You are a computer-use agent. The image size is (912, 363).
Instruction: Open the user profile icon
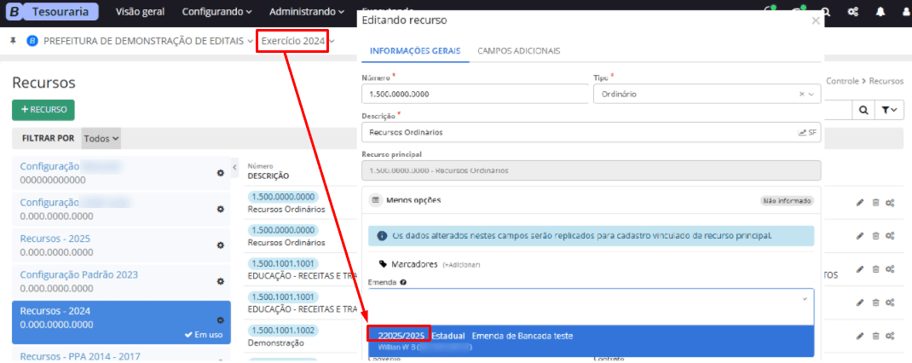point(906,12)
